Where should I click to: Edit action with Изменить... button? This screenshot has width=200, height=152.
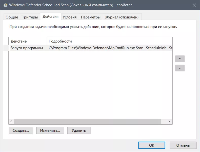(x=50, y=130)
